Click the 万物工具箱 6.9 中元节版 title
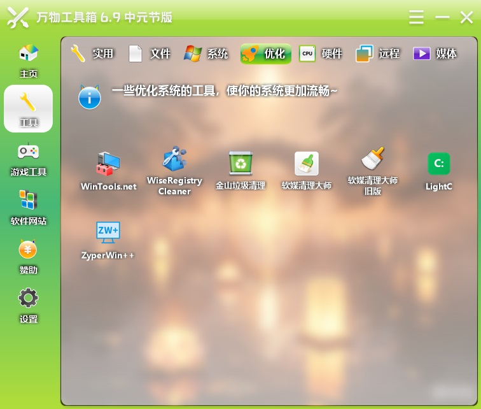The height and width of the screenshot is (409, 481). [104, 17]
